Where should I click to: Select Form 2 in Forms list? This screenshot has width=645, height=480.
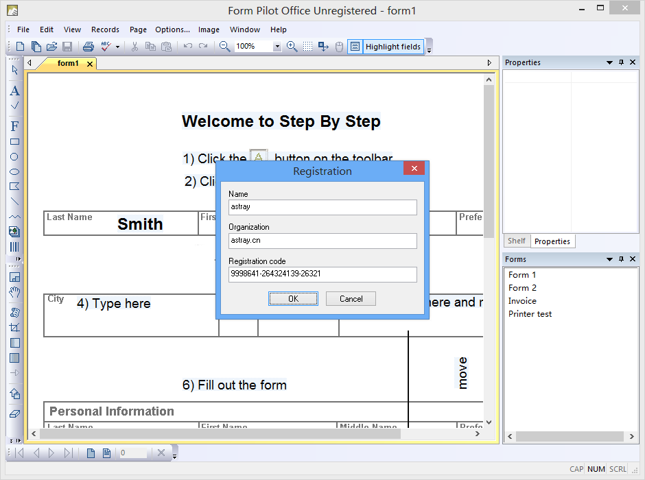tap(522, 288)
